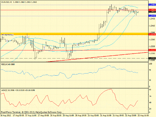Screen dimensions: 156x117
Task: Click the 20 Aug 11:00 time label
Action: (68, 115)
